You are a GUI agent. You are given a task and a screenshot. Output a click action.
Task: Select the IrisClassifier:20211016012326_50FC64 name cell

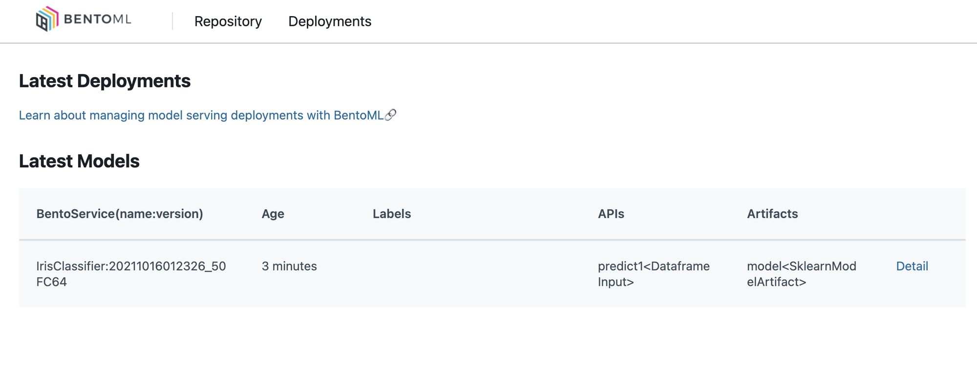pos(131,274)
